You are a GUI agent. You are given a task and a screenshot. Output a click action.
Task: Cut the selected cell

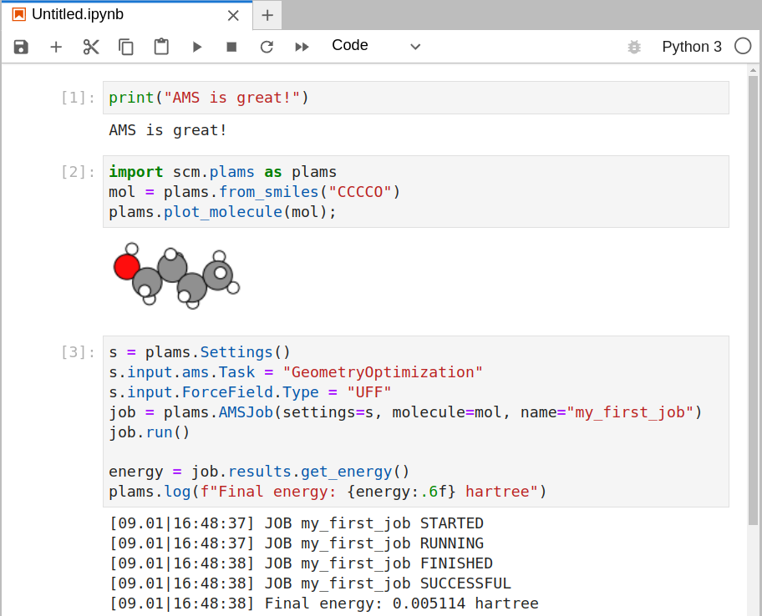coord(90,47)
